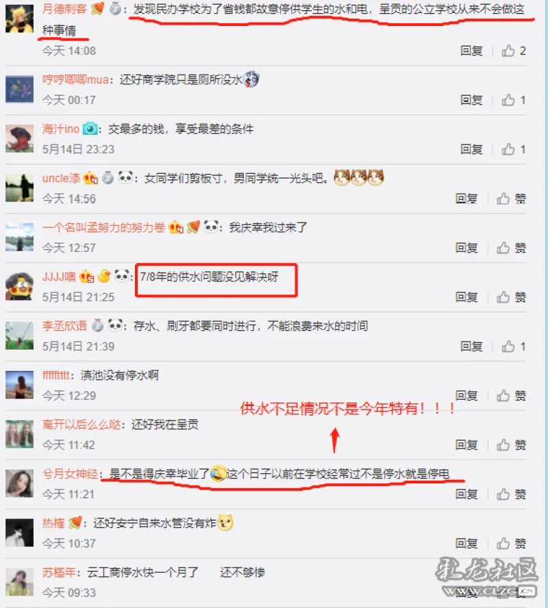Like the 热榷 comment about 安宁 water pipes
This screenshot has width=548, height=608.
[511, 543]
